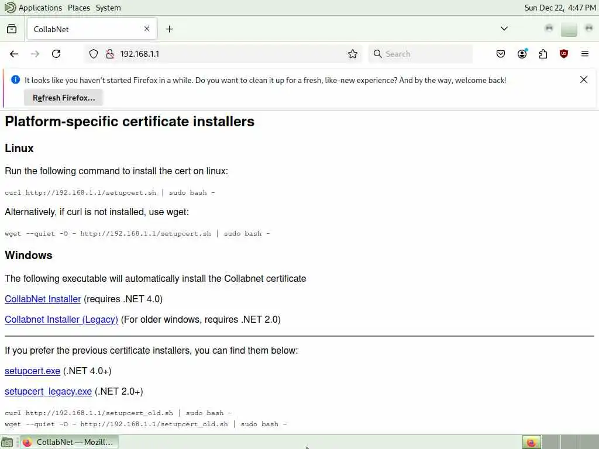Open the System menu
599x449 pixels.
point(108,8)
